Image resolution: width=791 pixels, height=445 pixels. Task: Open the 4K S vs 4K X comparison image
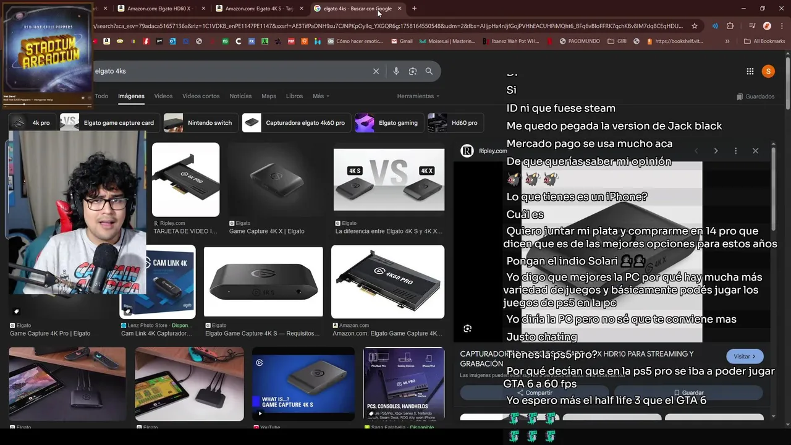coord(389,180)
